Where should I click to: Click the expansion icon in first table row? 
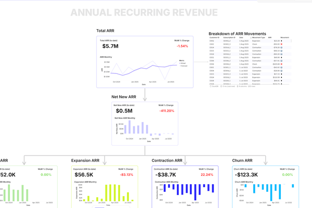tap(282, 41)
